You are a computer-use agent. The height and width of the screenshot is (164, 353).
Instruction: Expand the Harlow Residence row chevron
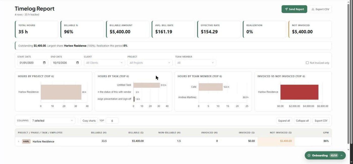[x=18, y=141]
